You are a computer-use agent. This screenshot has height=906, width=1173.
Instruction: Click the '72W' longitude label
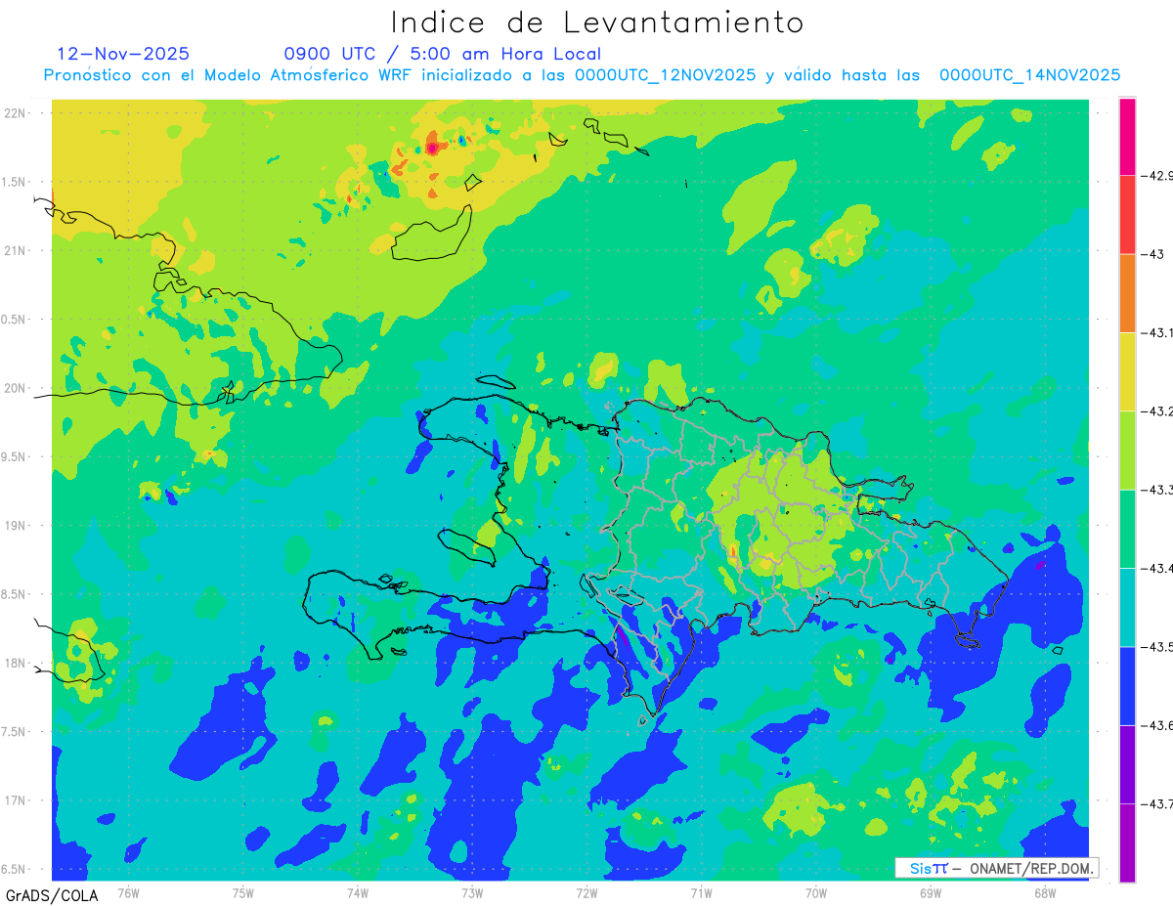586,892
